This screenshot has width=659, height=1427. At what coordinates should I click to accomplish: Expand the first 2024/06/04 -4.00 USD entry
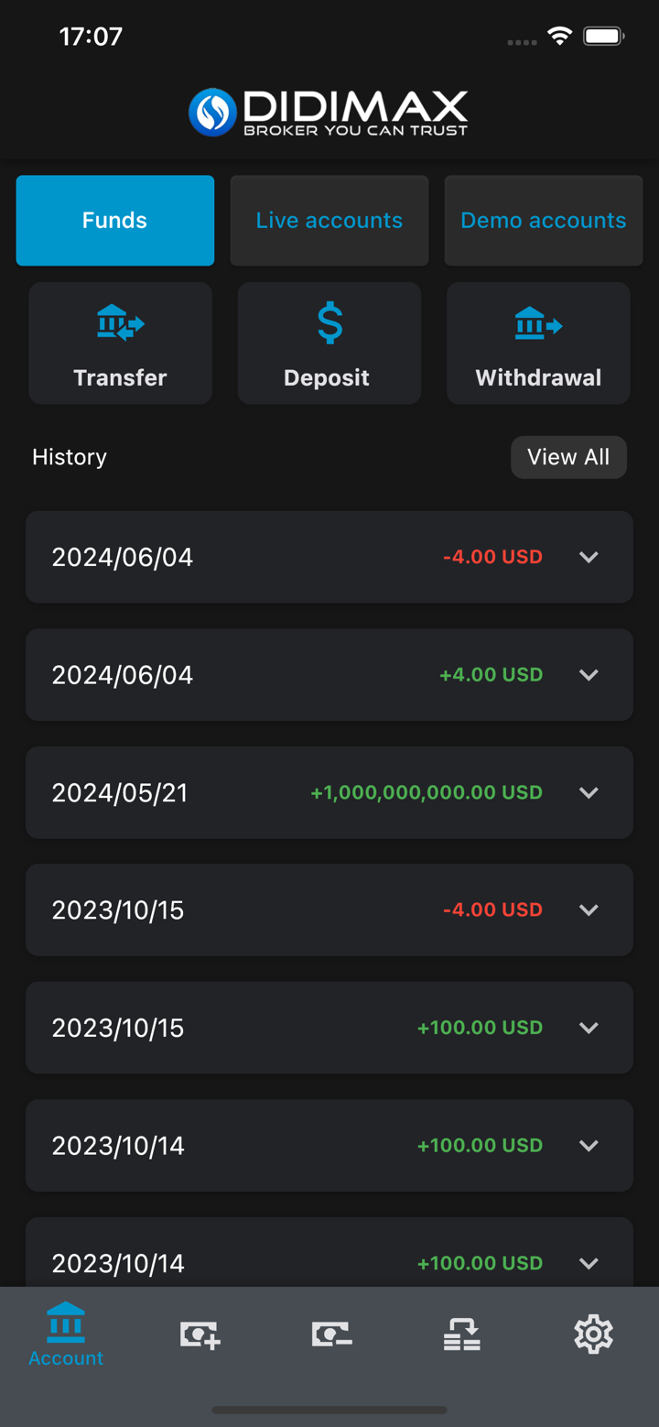[589, 557]
